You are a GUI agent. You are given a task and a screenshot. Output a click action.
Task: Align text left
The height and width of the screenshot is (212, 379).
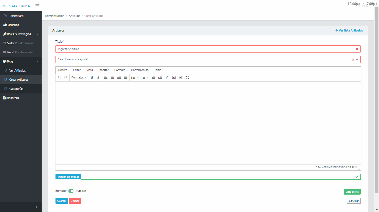(x=106, y=77)
